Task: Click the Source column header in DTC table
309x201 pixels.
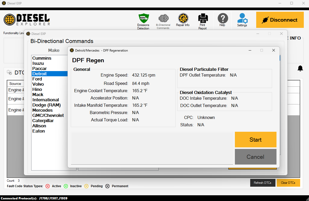Action: (15, 84)
